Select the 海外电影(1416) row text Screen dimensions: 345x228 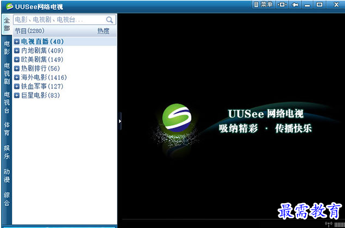[x=44, y=77]
